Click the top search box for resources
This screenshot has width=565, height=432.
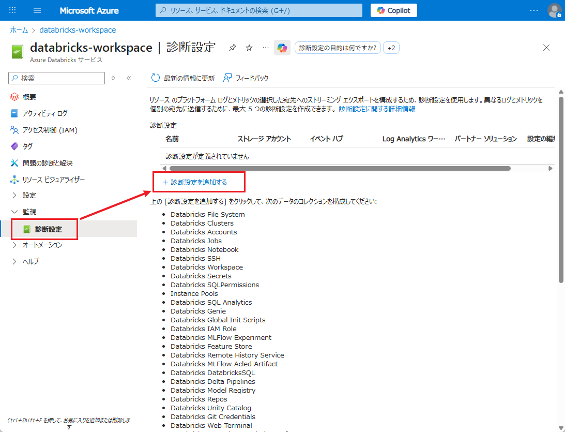(258, 10)
